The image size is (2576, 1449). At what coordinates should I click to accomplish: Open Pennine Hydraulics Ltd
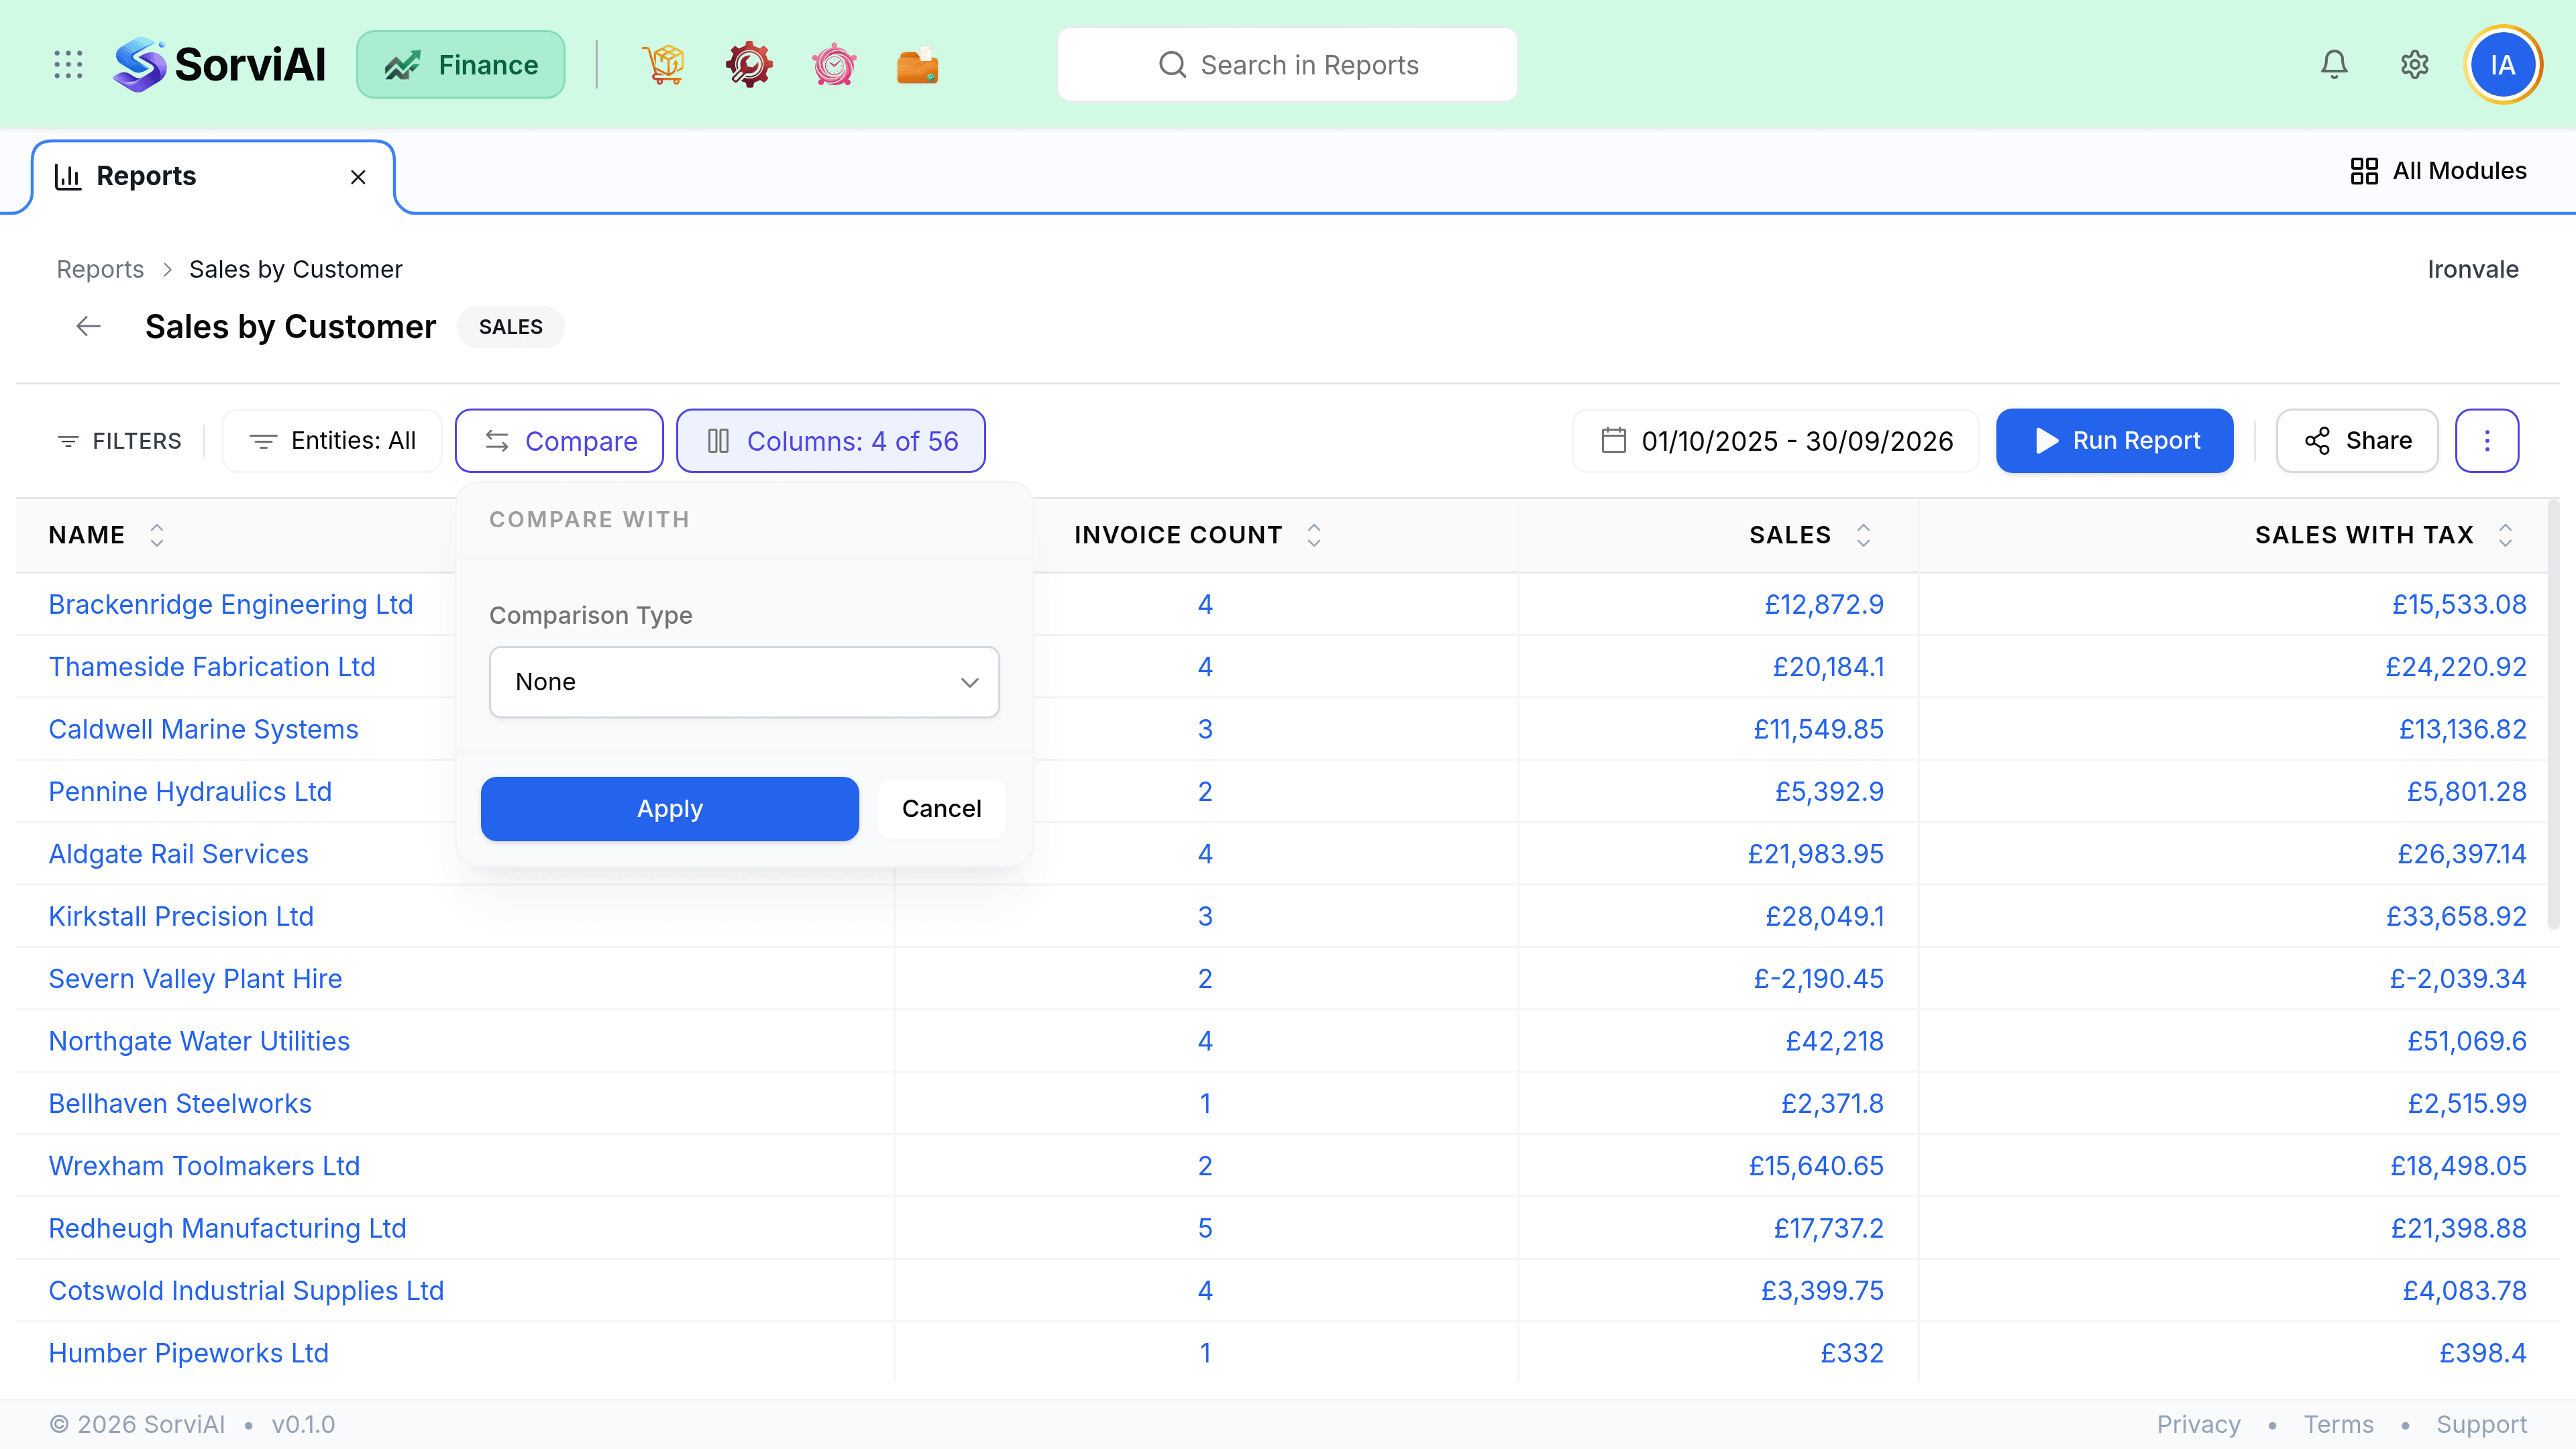pyautogui.click(x=190, y=792)
